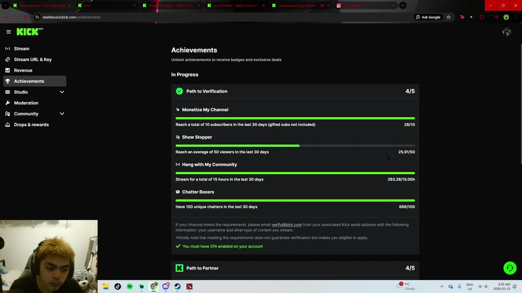The width and height of the screenshot is (522, 293).
Task: Open Chrome from the taskbar
Action: point(154,286)
